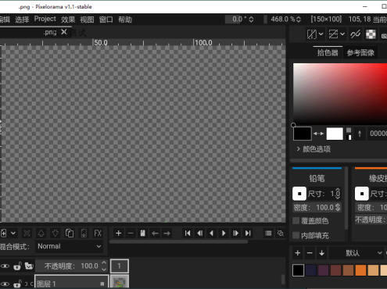
Task: Pick the bright orange palette swatch
Action: (x=360, y=270)
